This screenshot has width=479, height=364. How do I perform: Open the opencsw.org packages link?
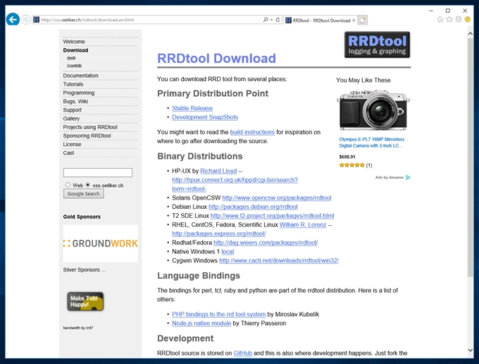(x=277, y=198)
